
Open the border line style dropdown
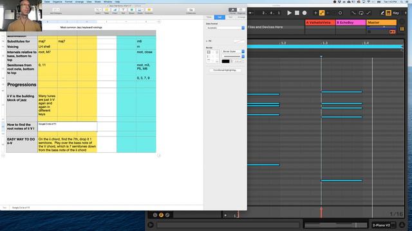pyautogui.click(x=233, y=56)
